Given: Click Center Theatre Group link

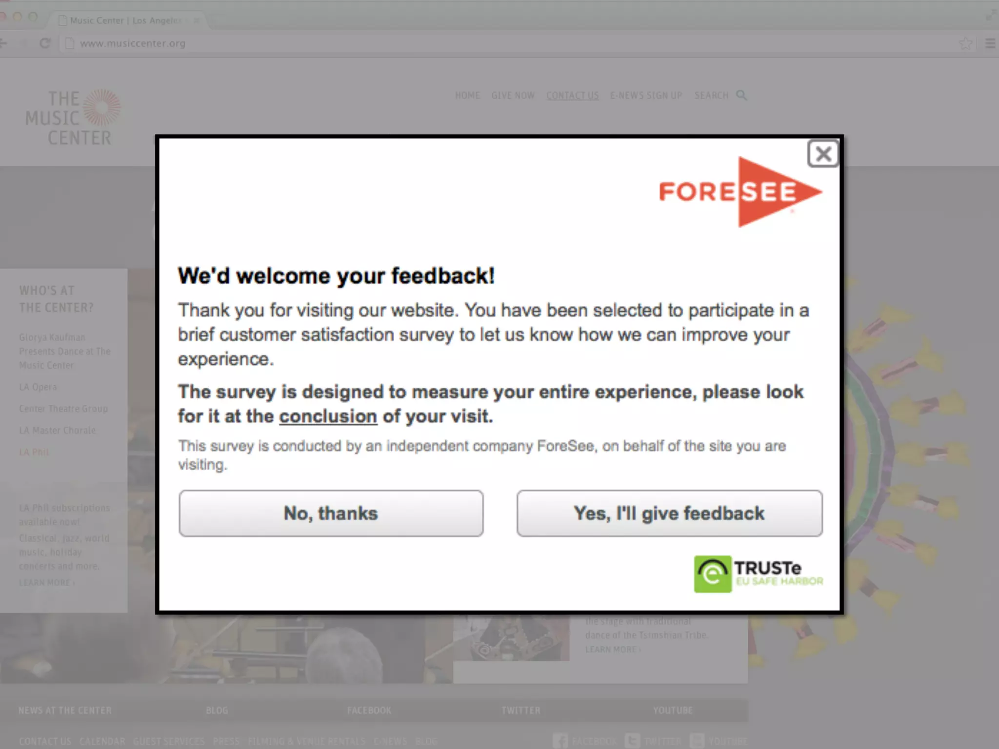Looking at the screenshot, I should tap(63, 409).
